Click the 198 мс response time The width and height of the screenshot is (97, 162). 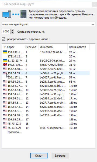coord(73,120)
